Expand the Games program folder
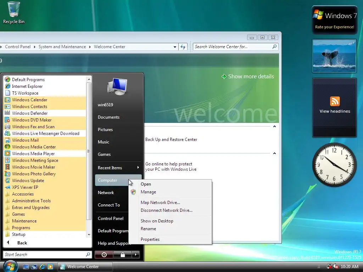The image size is (363, 272). [x=18, y=214]
